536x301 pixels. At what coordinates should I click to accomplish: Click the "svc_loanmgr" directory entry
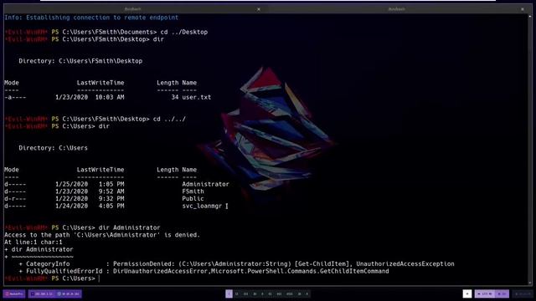[202, 207]
